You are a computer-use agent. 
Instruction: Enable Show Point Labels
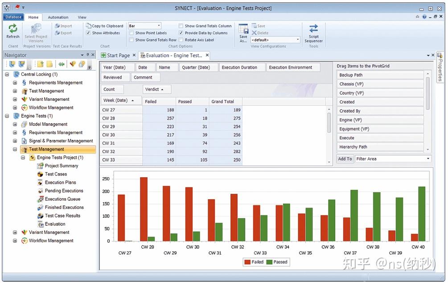[132, 33]
